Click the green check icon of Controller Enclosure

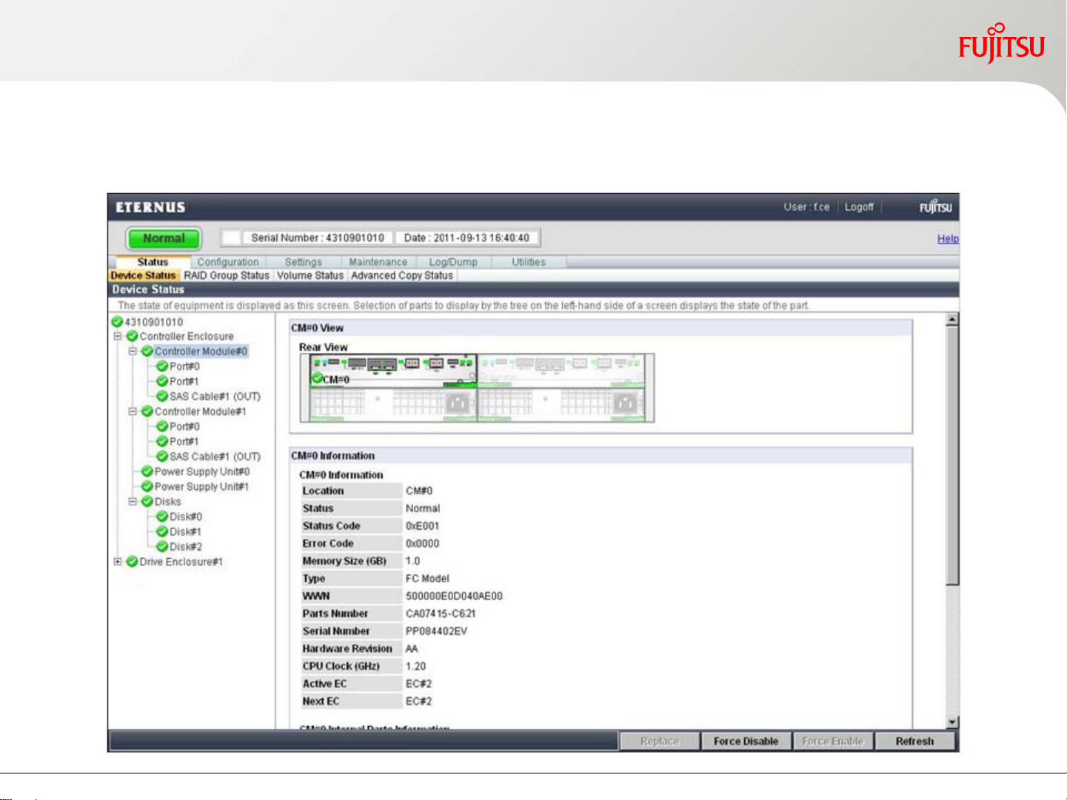point(133,337)
